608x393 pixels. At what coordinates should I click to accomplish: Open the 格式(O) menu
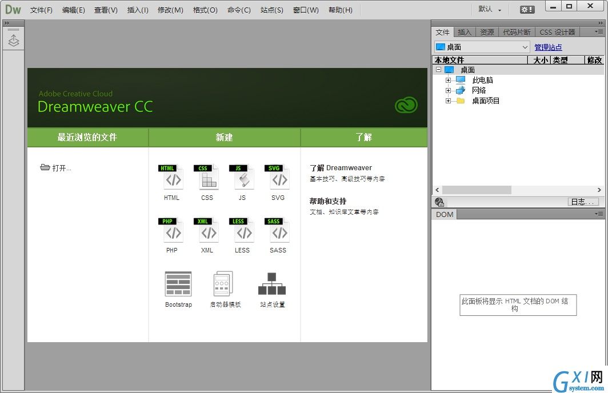pyautogui.click(x=206, y=10)
